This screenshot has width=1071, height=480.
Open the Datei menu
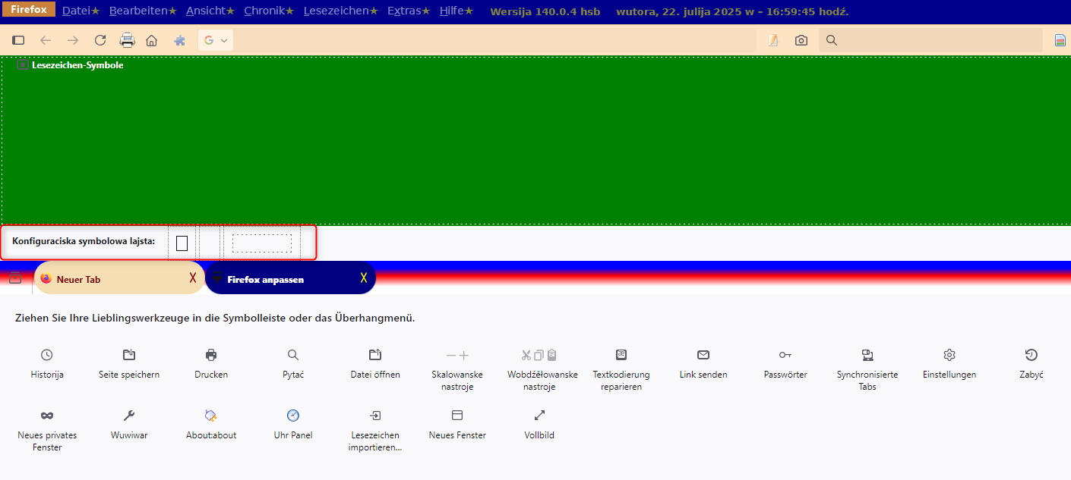tap(81, 11)
